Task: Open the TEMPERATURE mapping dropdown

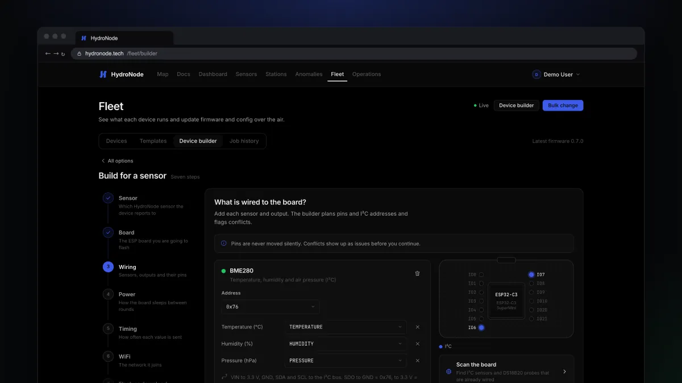Action: point(346,327)
